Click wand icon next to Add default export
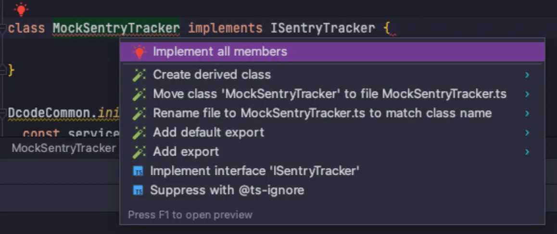 tap(139, 133)
